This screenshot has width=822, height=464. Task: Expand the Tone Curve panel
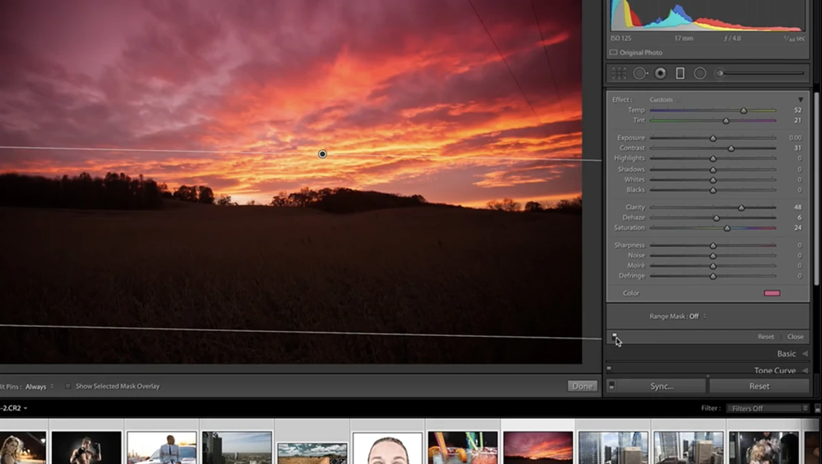780,370
